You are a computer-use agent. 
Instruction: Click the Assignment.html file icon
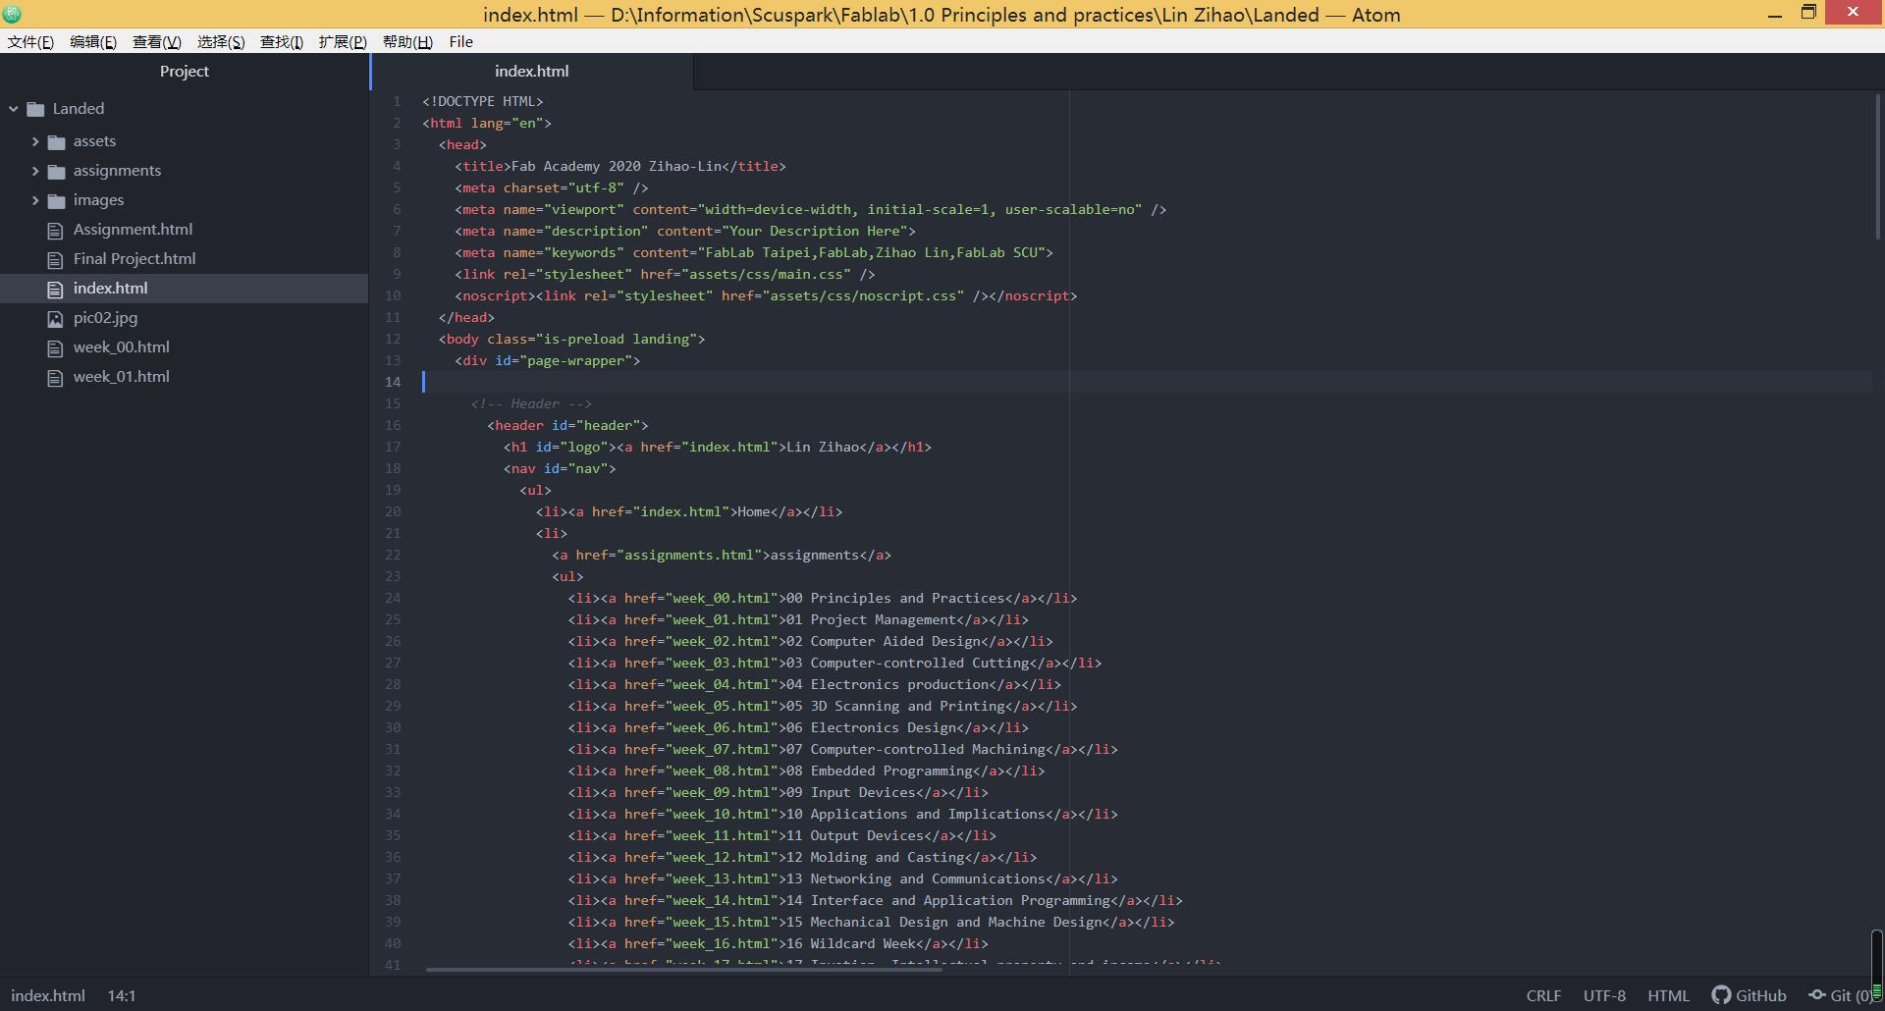(x=56, y=231)
